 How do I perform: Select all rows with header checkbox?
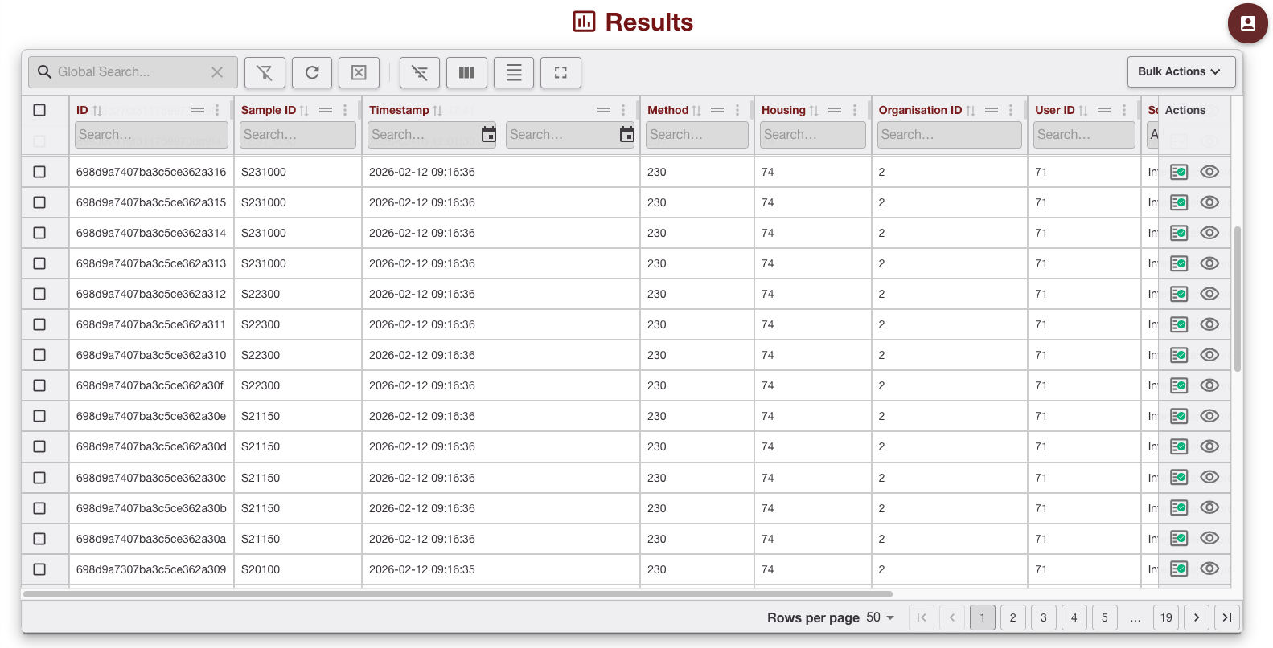click(x=39, y=110)
